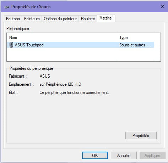Open device Propriétés button
This screenshot has height=163, width=168.
[141, 136]
